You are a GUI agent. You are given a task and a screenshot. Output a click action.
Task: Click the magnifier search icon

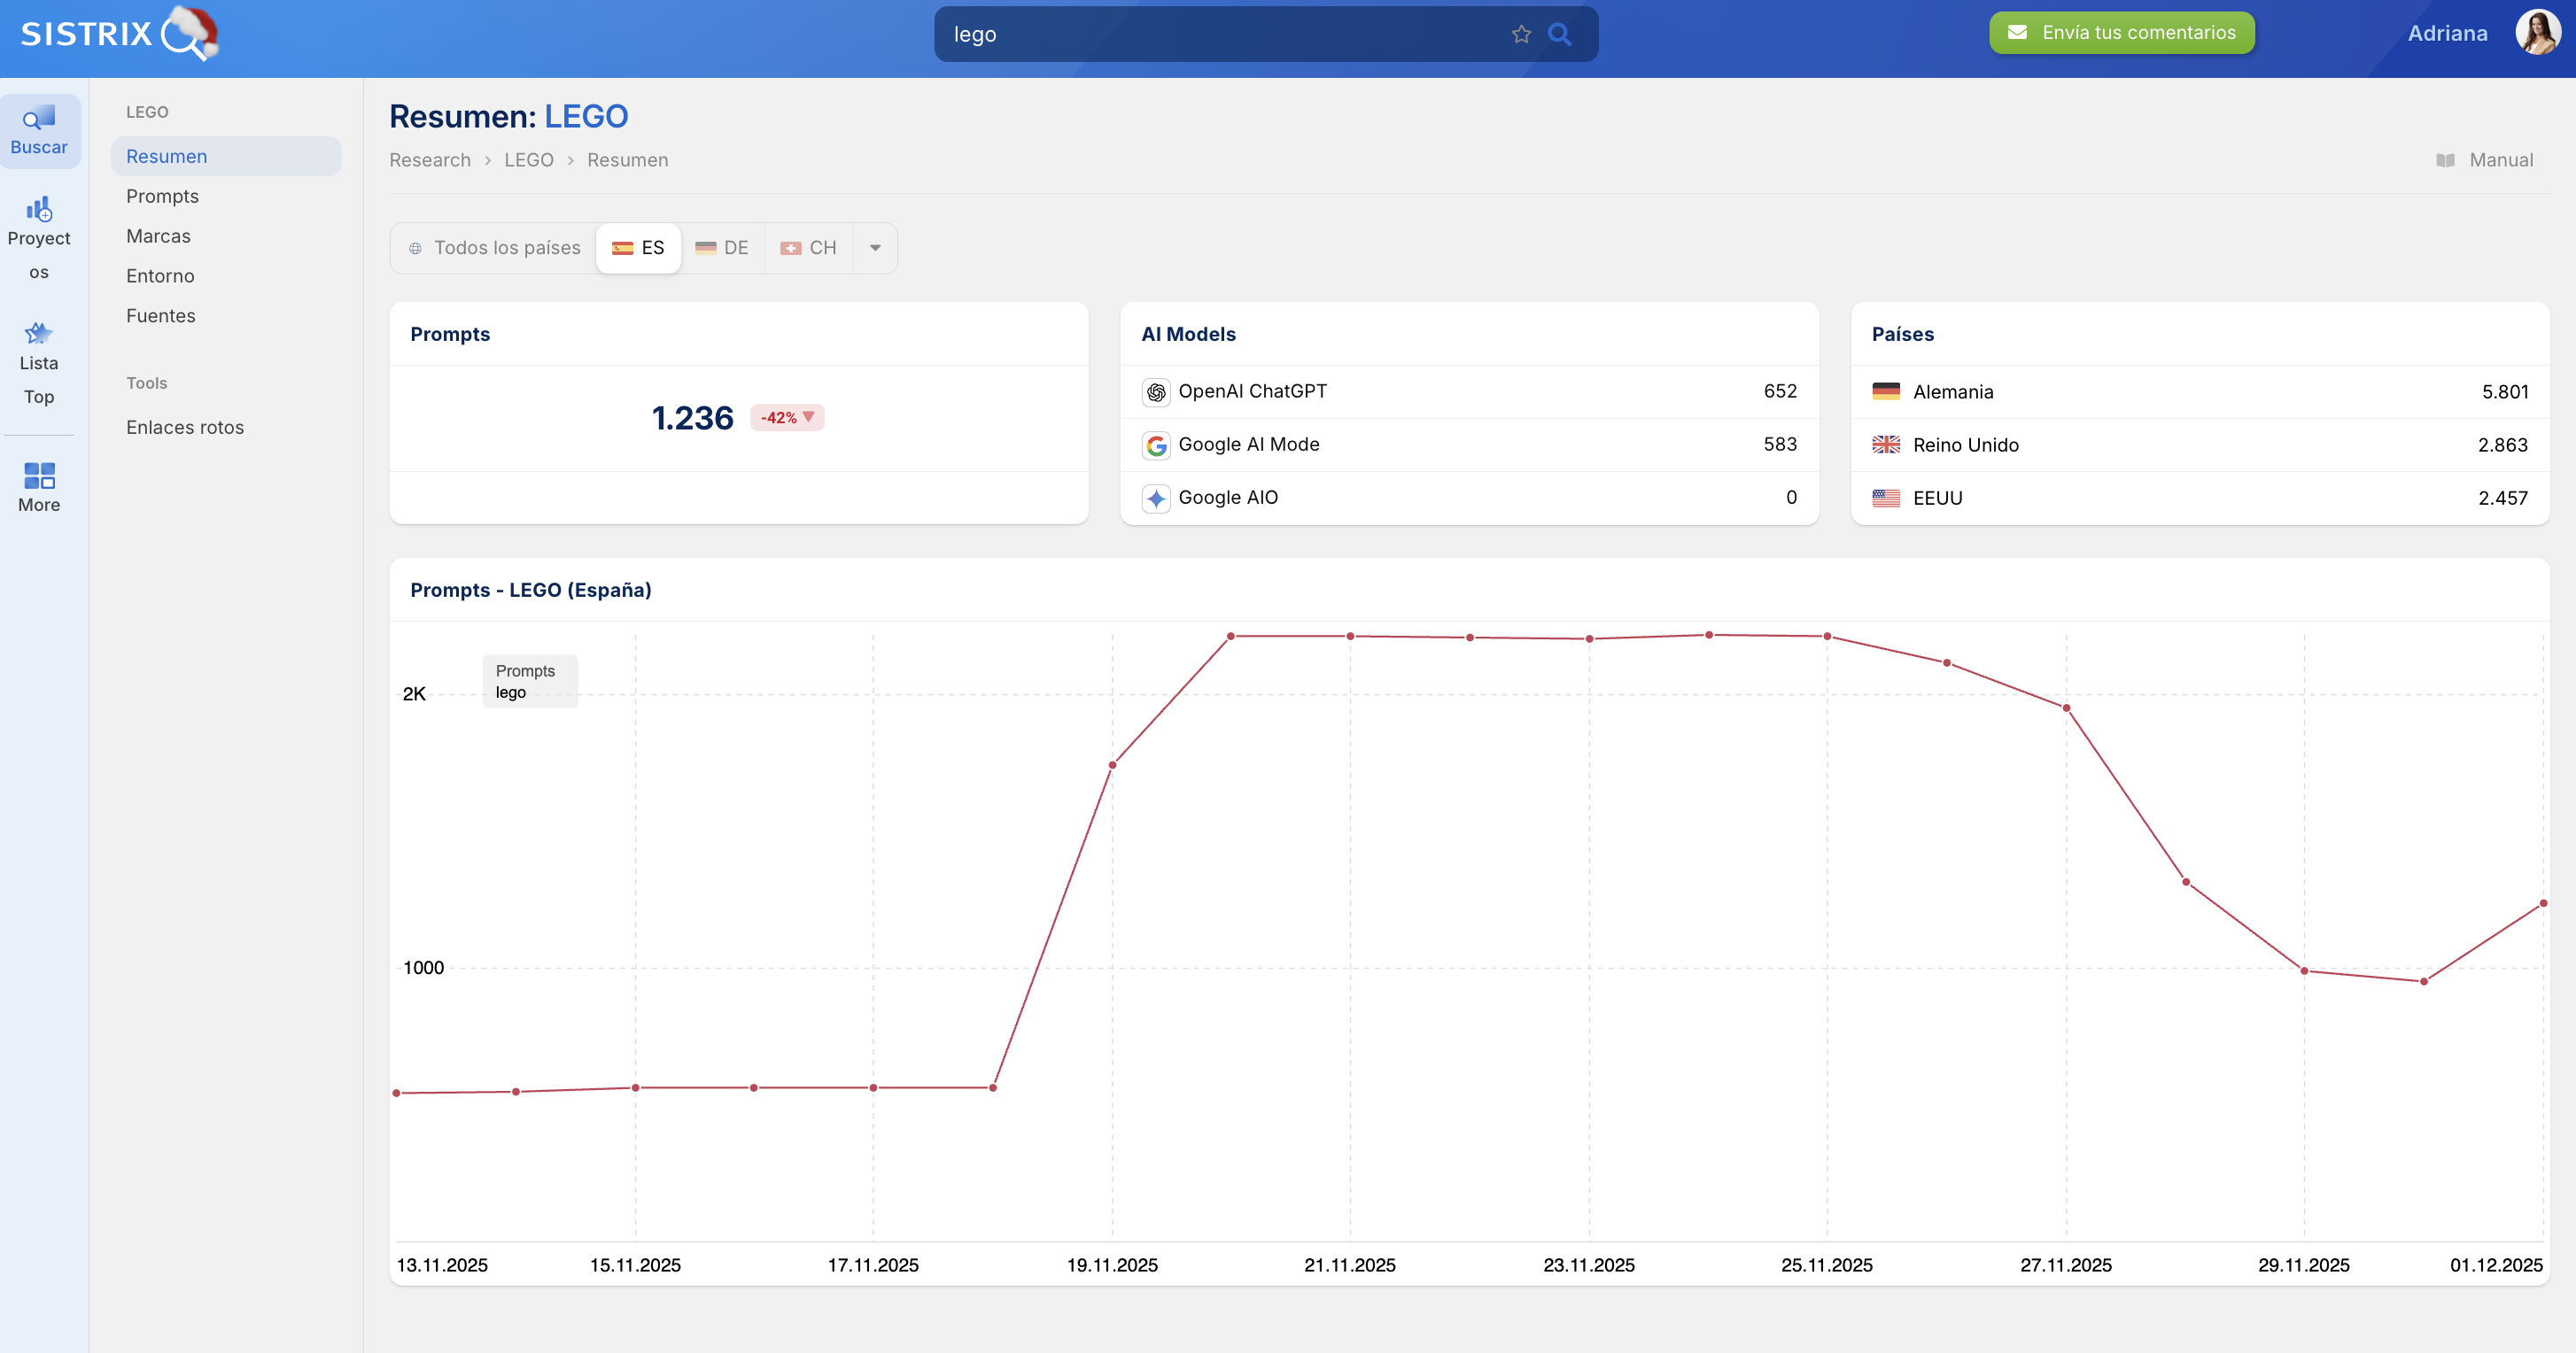(1559, 34)
